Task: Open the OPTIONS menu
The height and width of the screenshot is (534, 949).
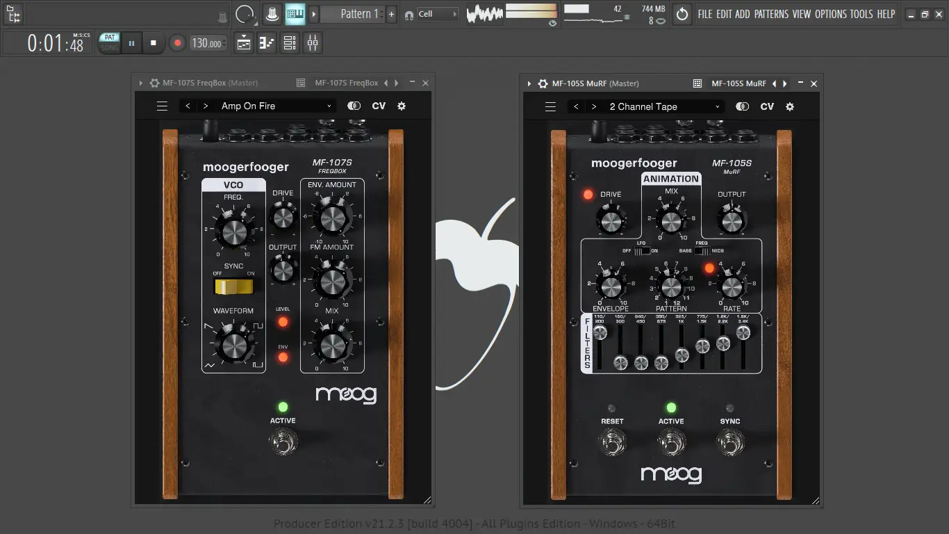Action: pos(831,14)
